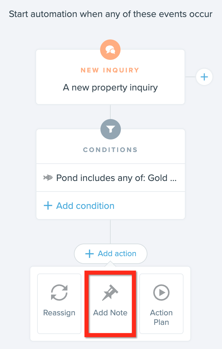
Task: Click the plus icon next to Add condition
Action: (48, 205)
